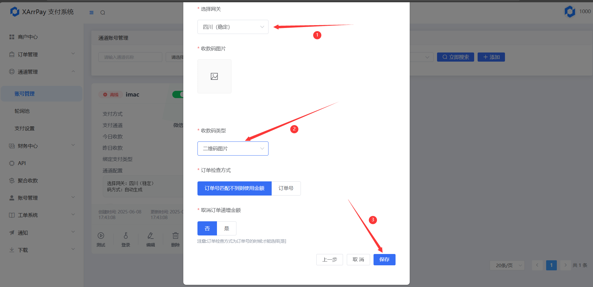
Task: Click the 聚合收款 sidebar item
Action: coord(28,180)
